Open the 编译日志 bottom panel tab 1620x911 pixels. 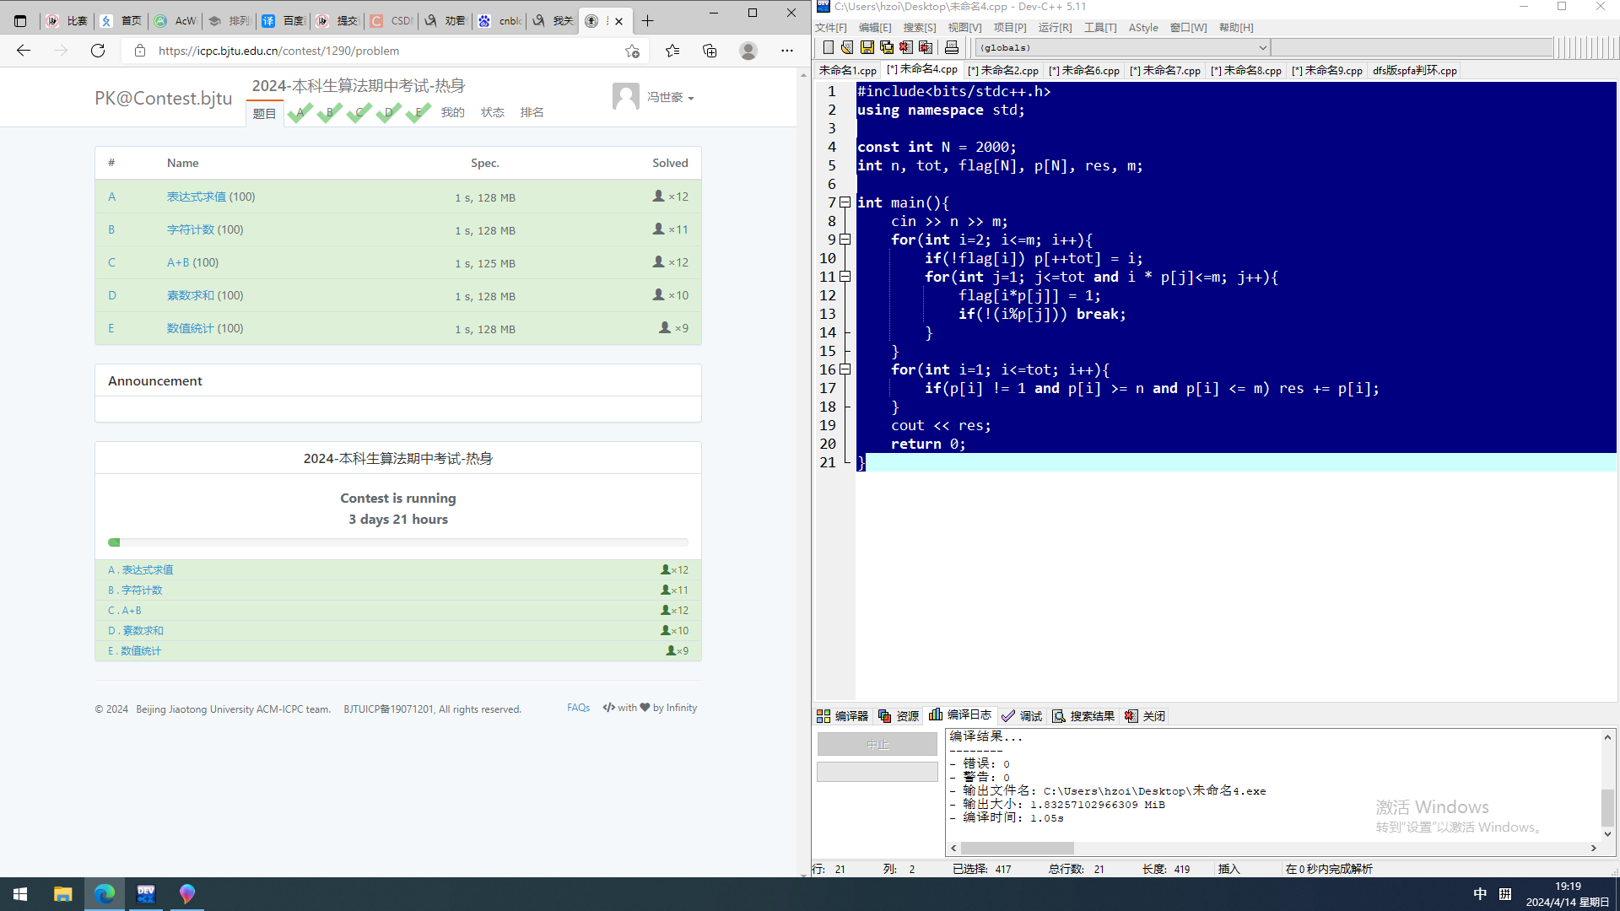(960, 715)
